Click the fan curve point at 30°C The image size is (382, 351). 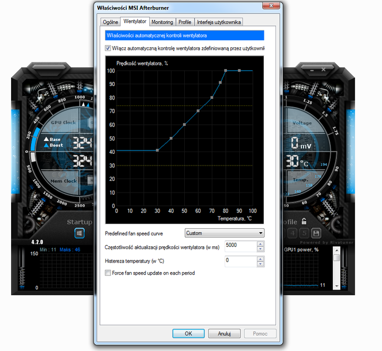[157, 150]
